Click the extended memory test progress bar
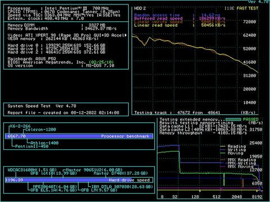Screen dimensions: 270x202 click(x=233, y=120)
